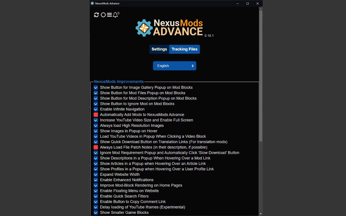This screenshot has height=216, width=346.
Task: Toggle the light/dark theme sun icon
Action: [x=103, y=15]
